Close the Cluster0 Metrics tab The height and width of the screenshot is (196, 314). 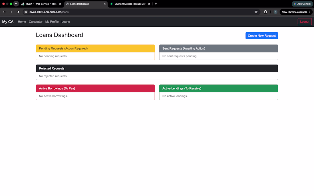pos(149,4)
